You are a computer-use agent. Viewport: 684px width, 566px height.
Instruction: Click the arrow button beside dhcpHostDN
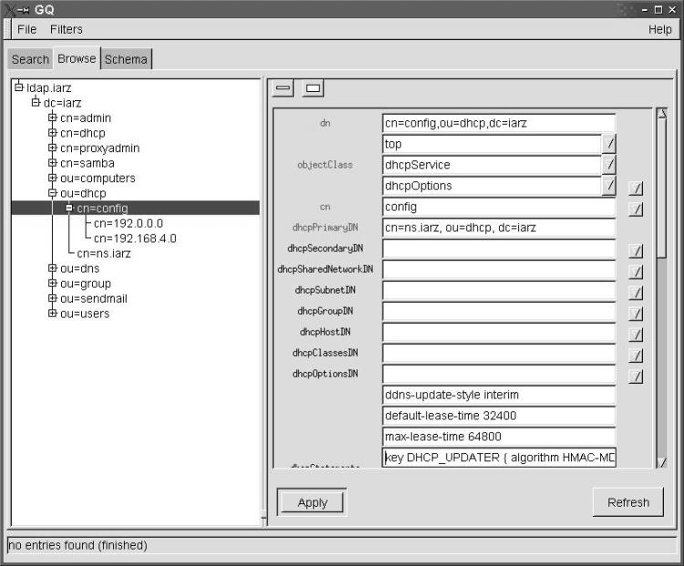tap(637, 334)
